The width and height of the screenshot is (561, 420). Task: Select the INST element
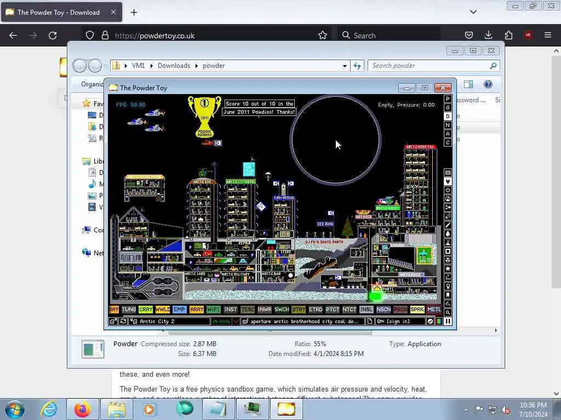[x=231, y=310]
